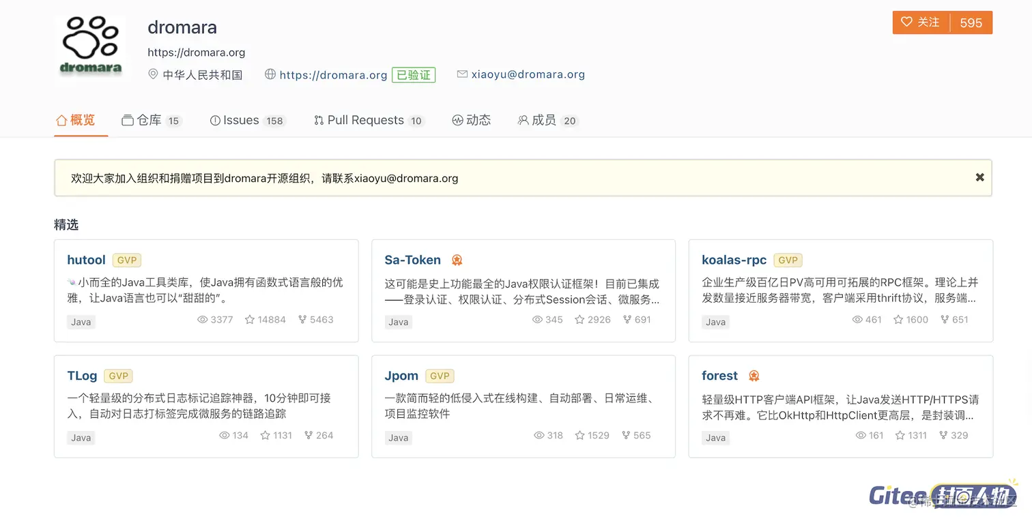Click TLog's star icon

click(x=265, y=435)
